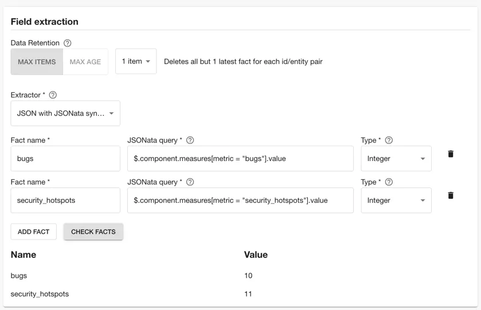
Task: Open the Type dropdown for security_hotspots fact
Action: pos(396,201)
